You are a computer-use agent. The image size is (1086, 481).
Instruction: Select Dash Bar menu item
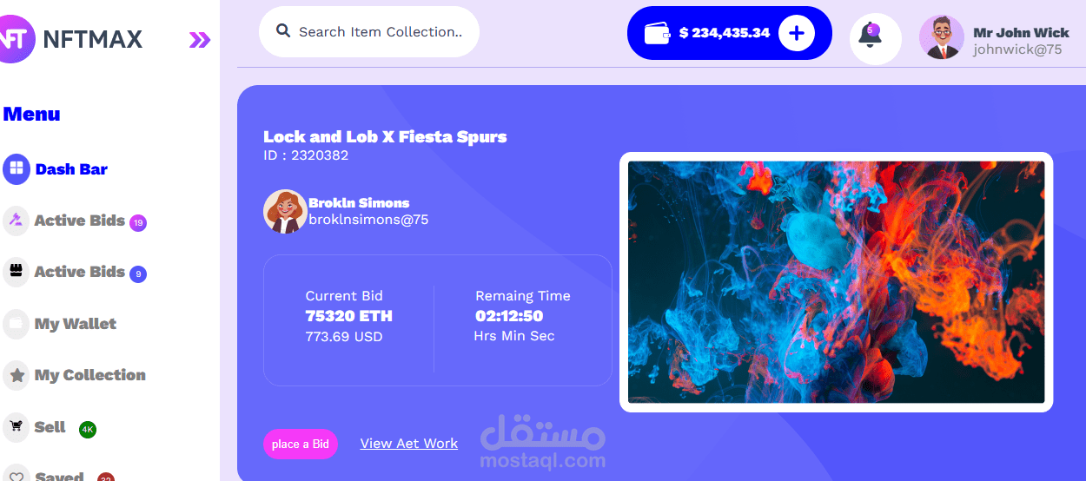pyautogui.click(x=56, y=169)
